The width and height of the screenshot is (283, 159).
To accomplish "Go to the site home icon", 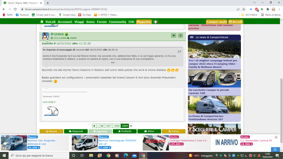I will coord(42,22).
